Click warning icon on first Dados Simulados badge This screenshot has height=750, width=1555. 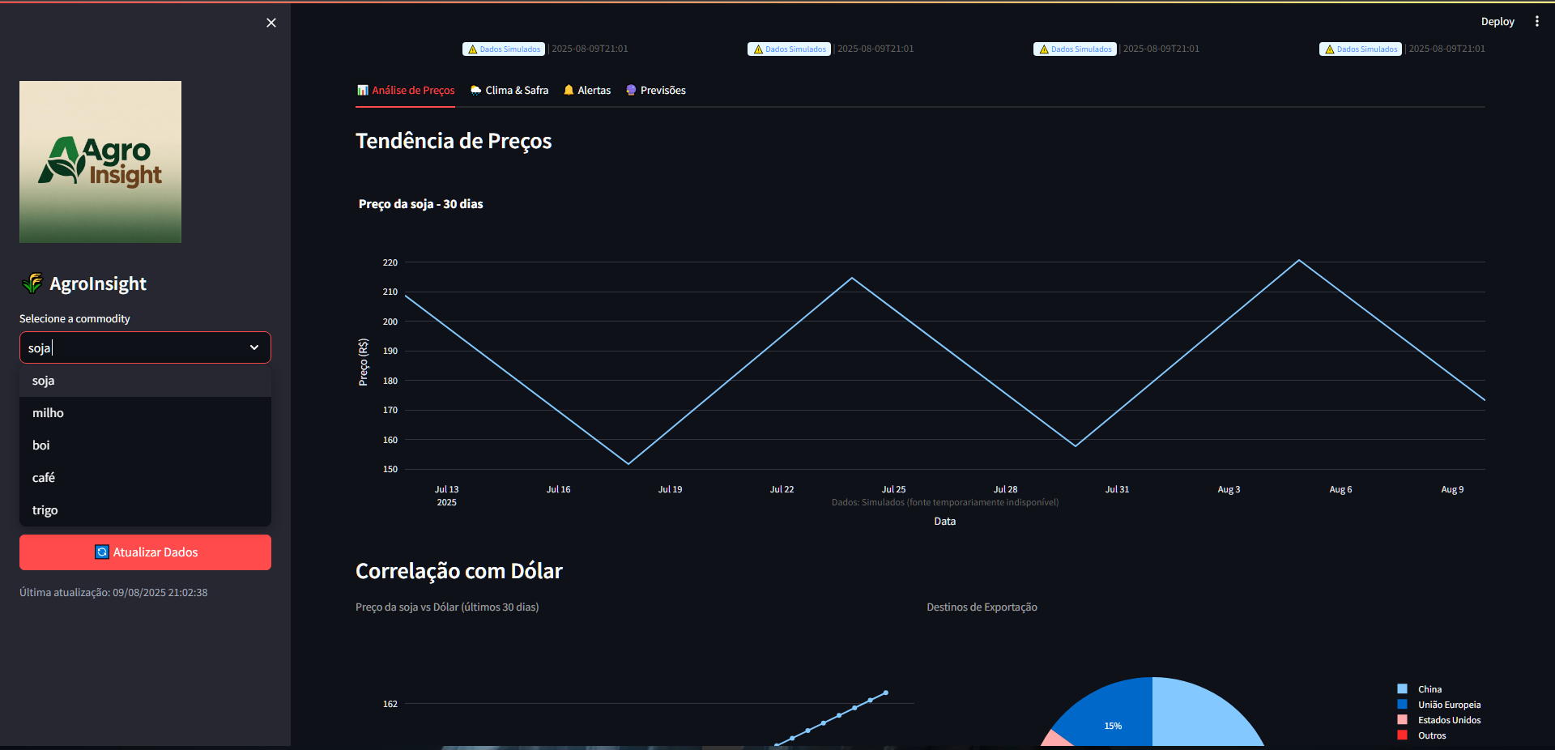pos(473,49)
